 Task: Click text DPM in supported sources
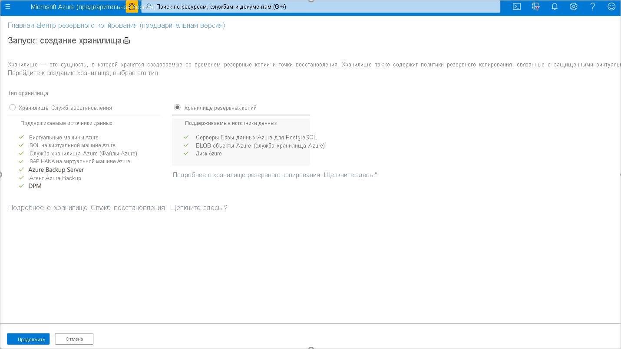[35, 186]
